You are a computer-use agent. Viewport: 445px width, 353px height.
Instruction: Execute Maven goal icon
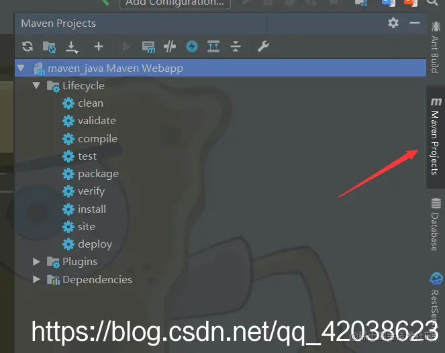click(148, 47)
